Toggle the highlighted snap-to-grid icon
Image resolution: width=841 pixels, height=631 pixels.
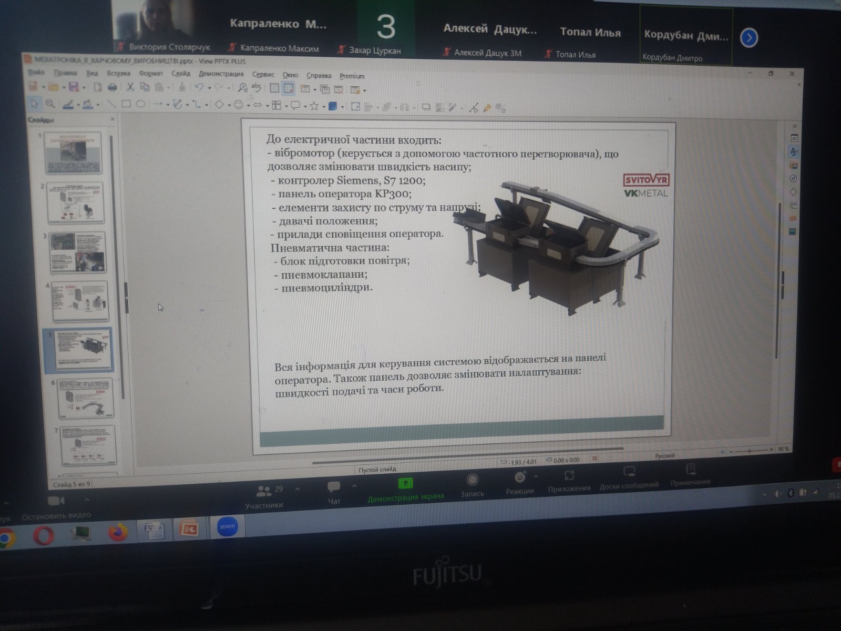point(289,88)
